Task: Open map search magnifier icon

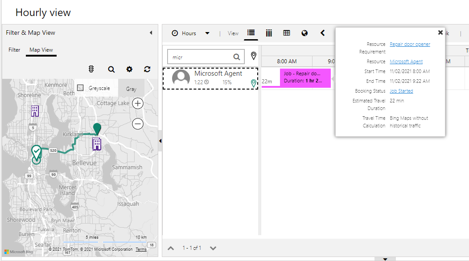Action: 111,69
